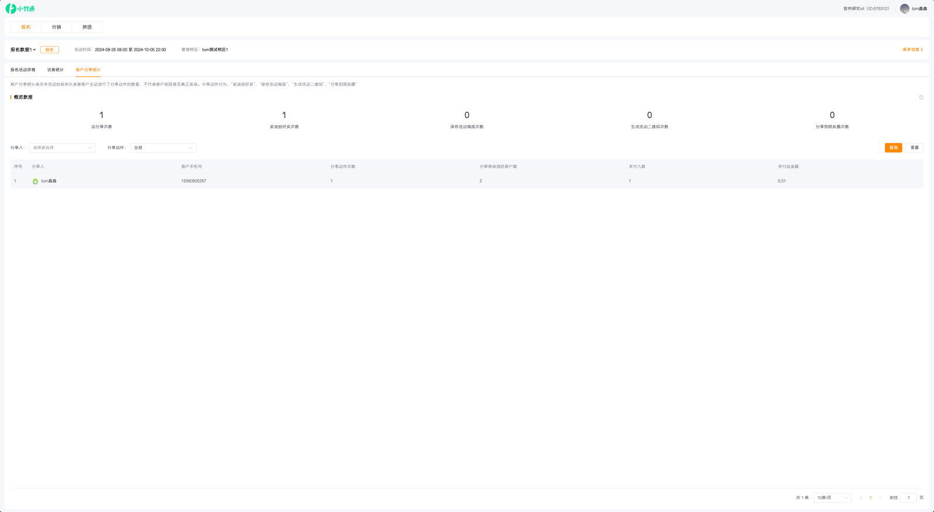Go to the previous page arrow
Viewport: 934px width, 512px height.
(860, 498)
